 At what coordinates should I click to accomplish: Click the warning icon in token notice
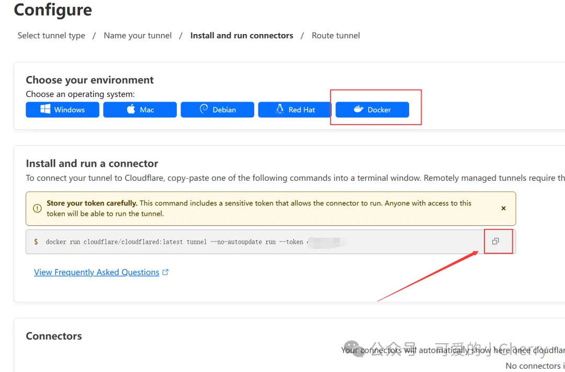click(x=37, y=208)
